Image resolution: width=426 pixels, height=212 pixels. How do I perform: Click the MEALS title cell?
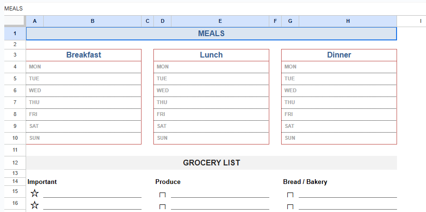point(211,34)
